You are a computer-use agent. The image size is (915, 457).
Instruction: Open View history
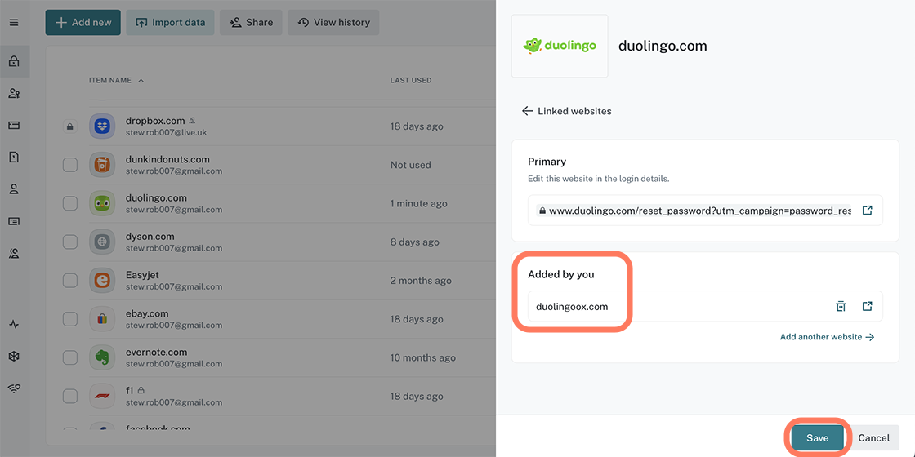pyautogui.click(x=333, y=23)
